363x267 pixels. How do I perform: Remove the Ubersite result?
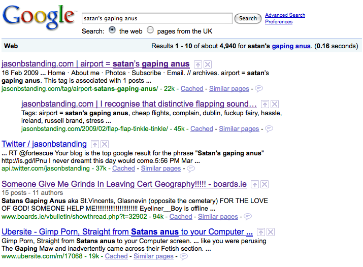pyautogui.click(x=271, y=232)
